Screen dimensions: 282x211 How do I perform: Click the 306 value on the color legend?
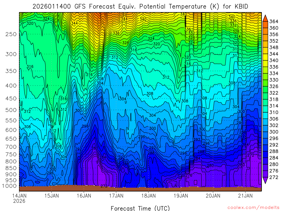click(274, 119)
